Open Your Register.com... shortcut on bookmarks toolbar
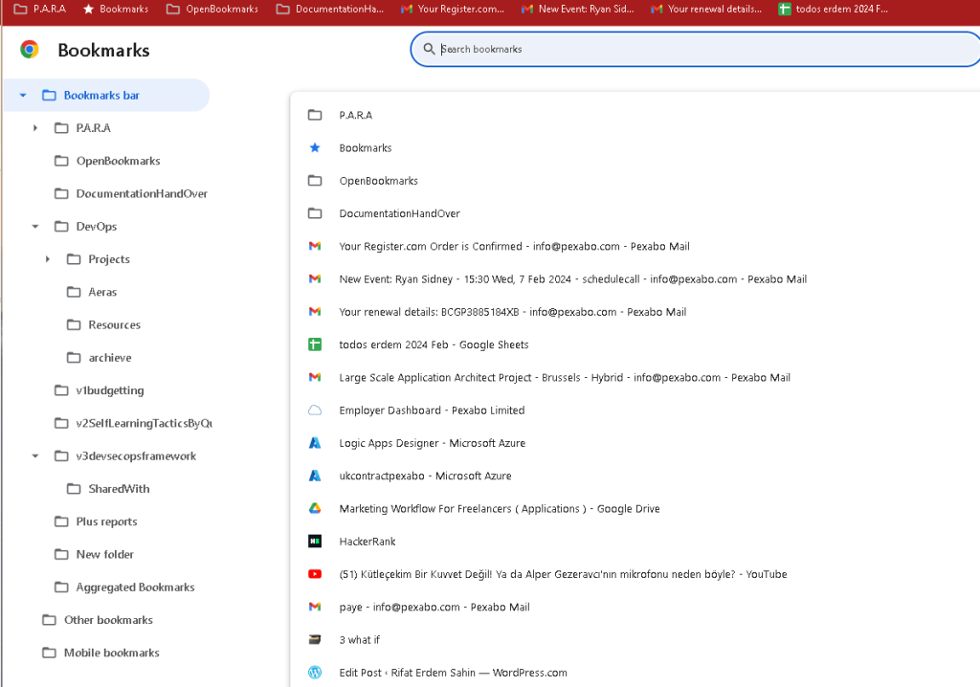Image resolution: width=980 pixels, height=687 pixels. (453, 9)
